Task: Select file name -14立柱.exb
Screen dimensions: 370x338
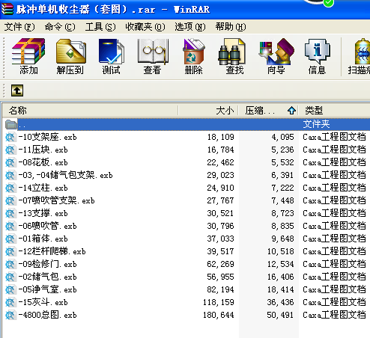Action: click(43, 188)
